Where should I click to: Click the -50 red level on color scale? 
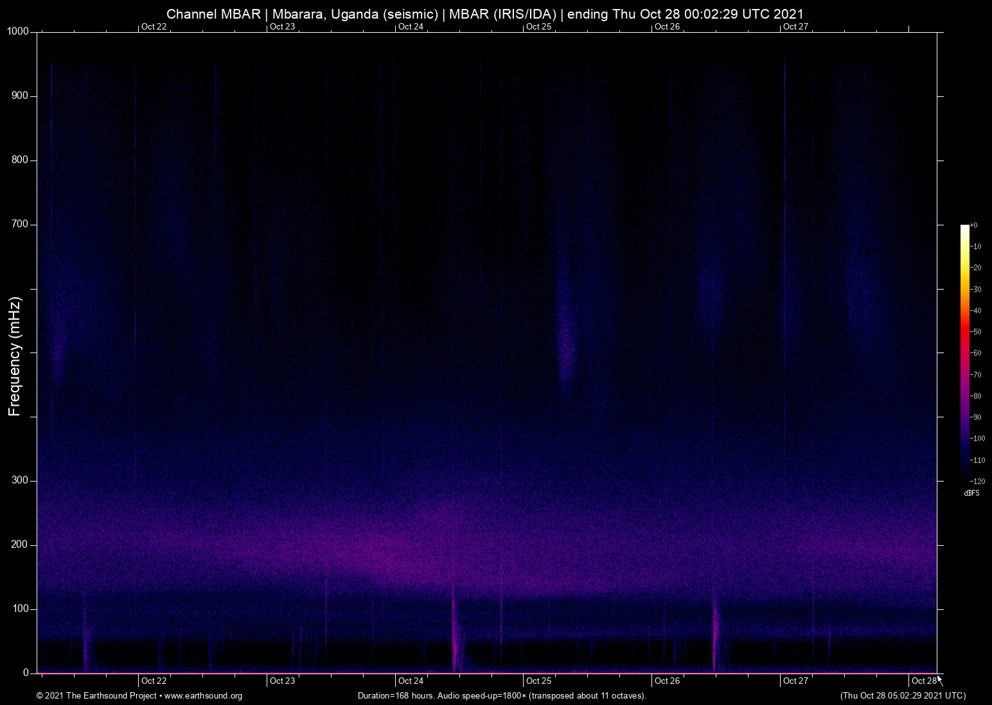coord(964,332)
